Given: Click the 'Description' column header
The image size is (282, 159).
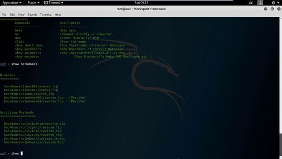Looking at the screenshot, I should coord(70,23).
